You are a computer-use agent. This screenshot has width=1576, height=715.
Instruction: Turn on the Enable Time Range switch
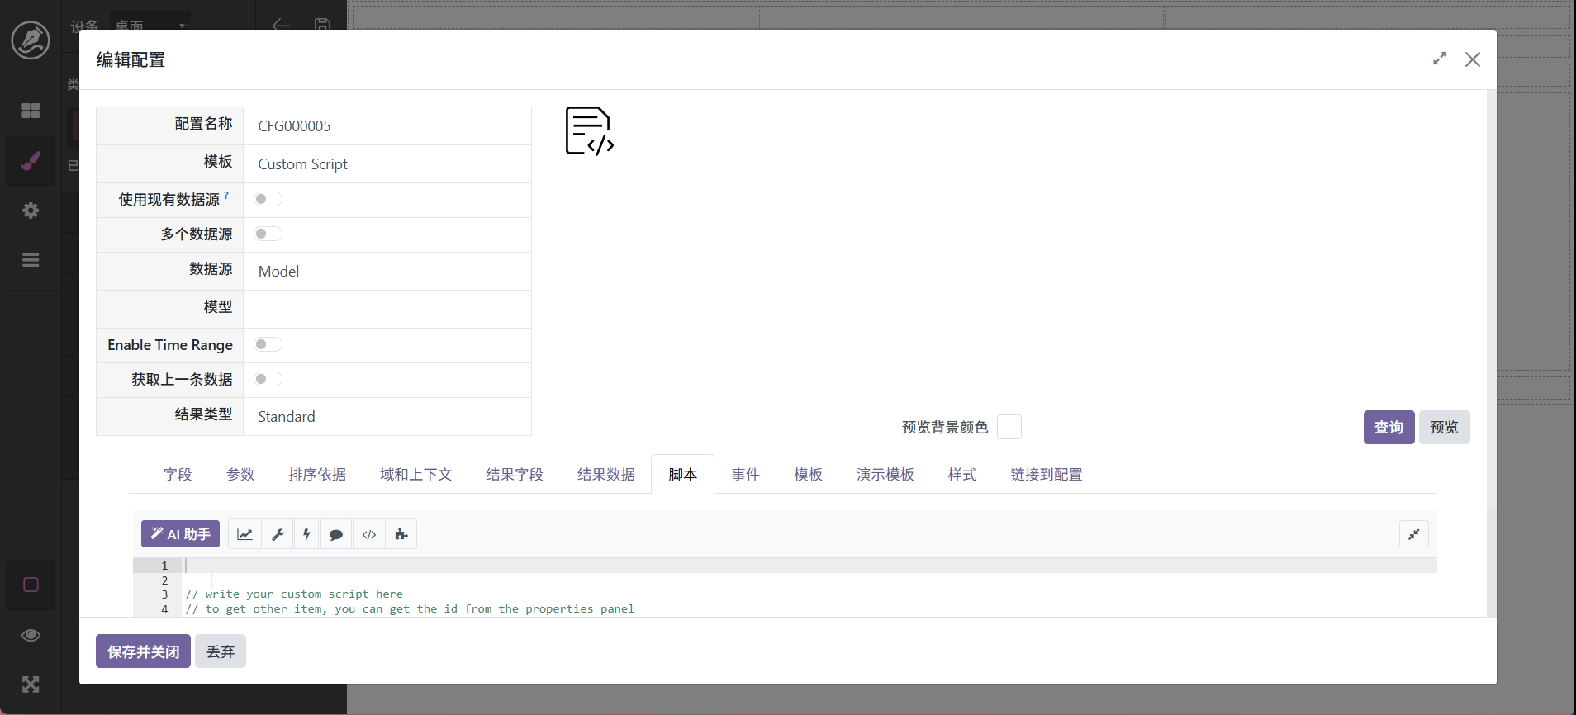(x=268, y=344)
